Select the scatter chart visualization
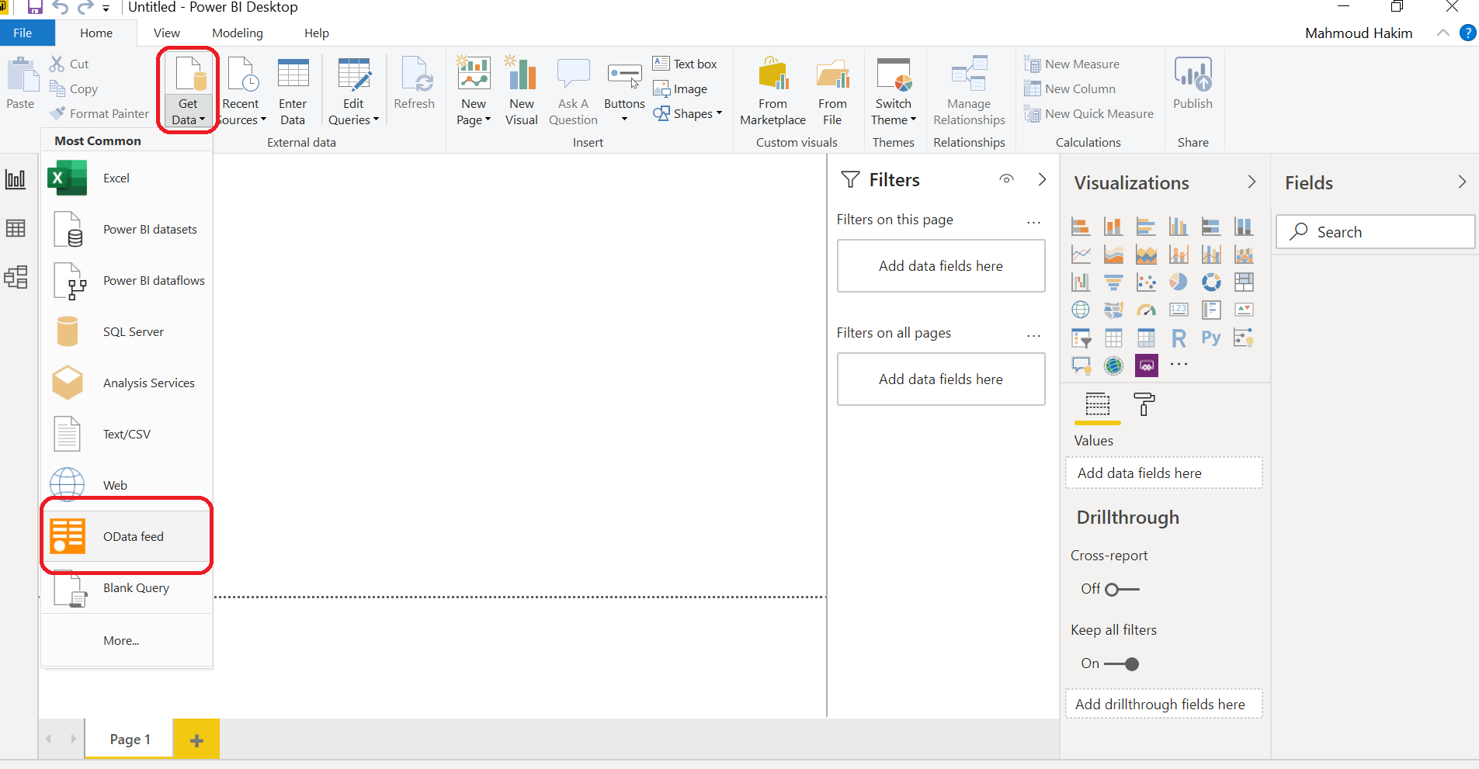The image size is (1479, 769). (1146, 282)
